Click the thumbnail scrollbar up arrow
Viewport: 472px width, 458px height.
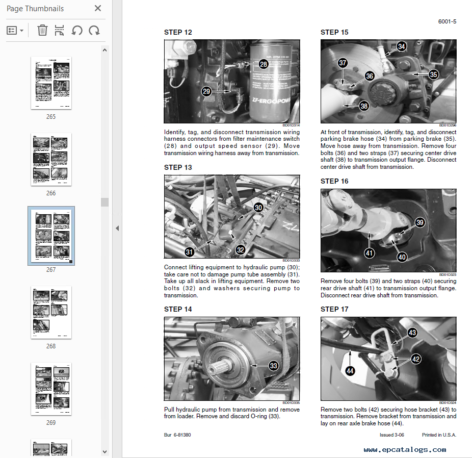click(105, 50)
